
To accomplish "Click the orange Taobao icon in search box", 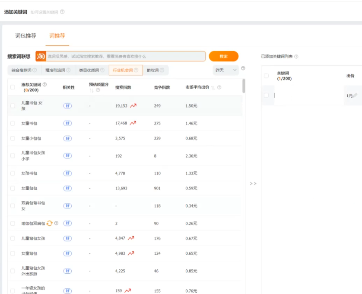I will coord(41,56).
